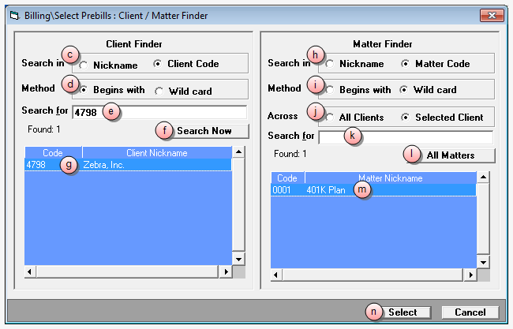The image size is (513, 329).
Task: Choose All Clients radio option
Action: [x=330, y=118]
